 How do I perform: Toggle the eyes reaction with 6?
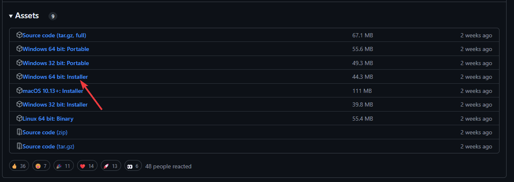point(133,166)
